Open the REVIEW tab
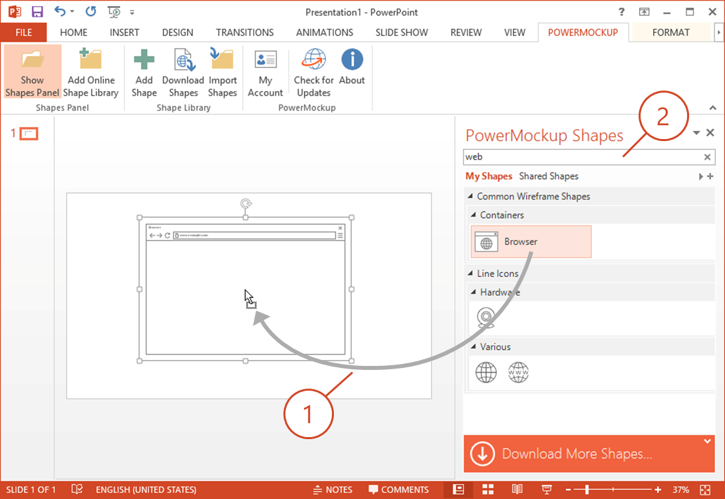The width and height of the screenshot is (725, 499). coord(466,33)
